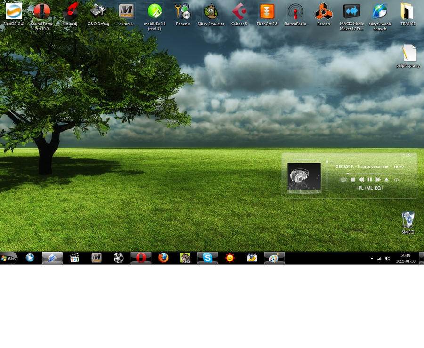Skip to next track in player
The width and height of the screenshot is (424, 348).
[x=378, y=180]
